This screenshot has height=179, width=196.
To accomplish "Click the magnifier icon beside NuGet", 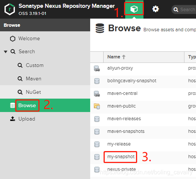I will point(20,92).
